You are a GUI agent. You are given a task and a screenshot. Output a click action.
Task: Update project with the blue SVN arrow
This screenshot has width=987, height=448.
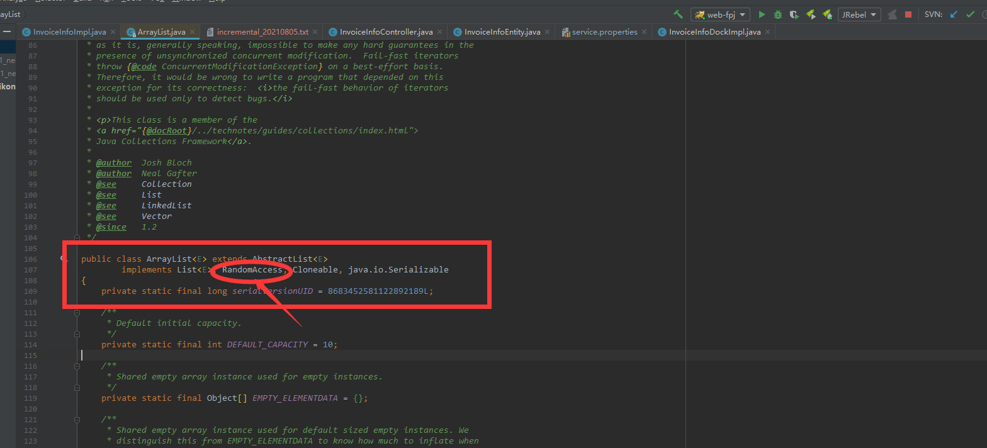pyautogui.click(x=954, y=14)
